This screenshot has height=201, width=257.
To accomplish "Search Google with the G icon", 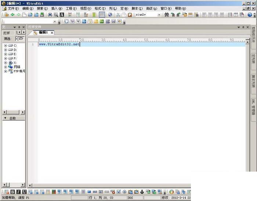I will (x=66, y=21).
